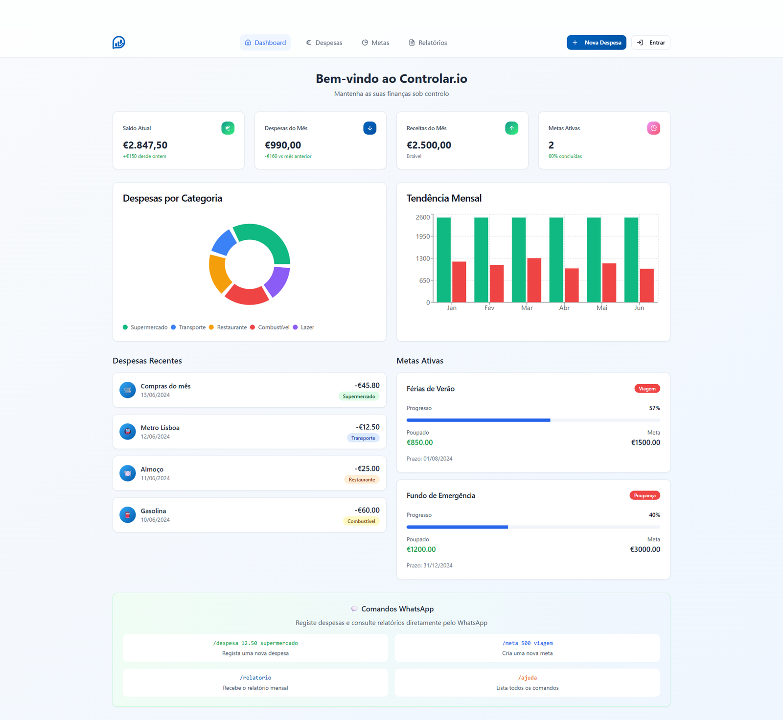
Task: Click the pink chart icon in Metas Ativas card
Action: [653, 128]
